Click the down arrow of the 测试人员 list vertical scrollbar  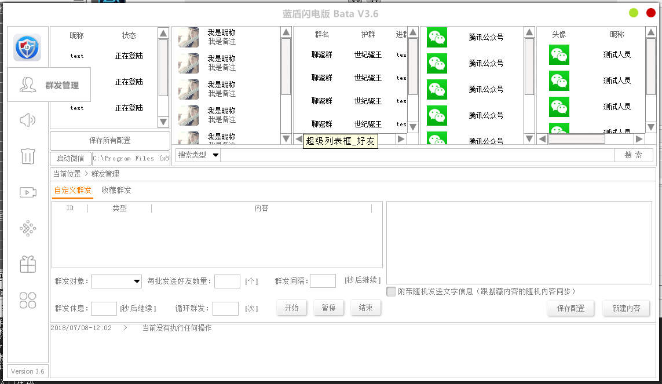tap(651, 127)
